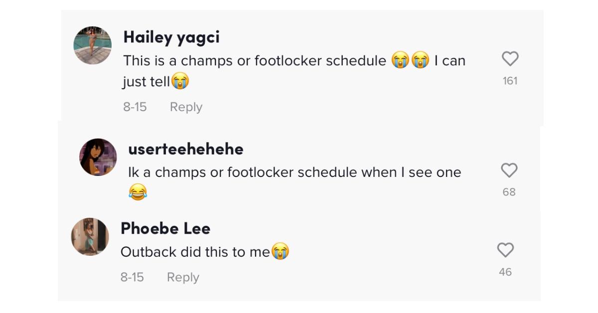Tap the heart on userteehehehe's comment

coord(509,170)
